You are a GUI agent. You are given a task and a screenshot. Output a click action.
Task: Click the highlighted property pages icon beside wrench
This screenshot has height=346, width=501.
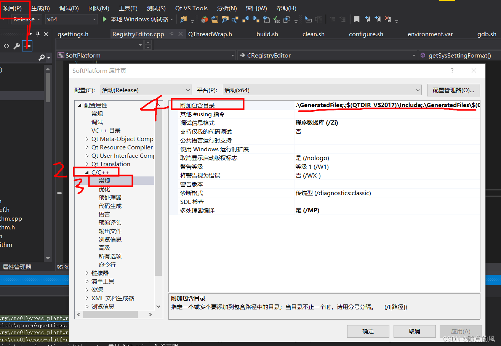pos(27,46)
